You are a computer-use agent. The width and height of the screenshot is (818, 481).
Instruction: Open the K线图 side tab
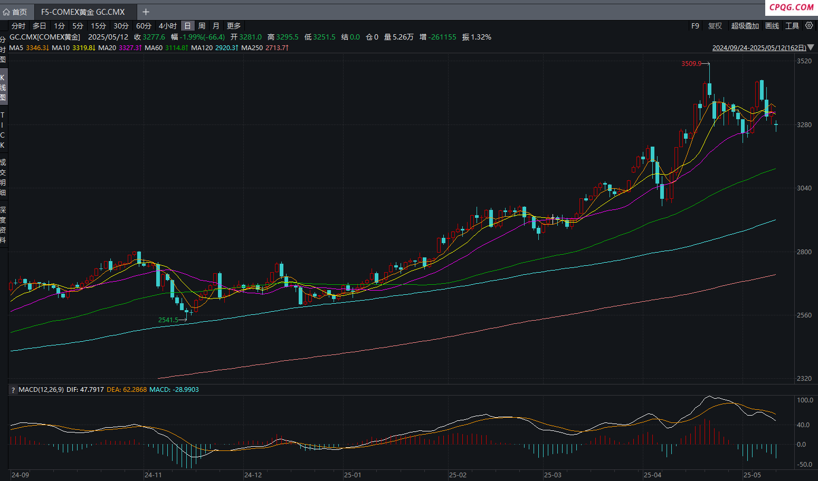point(3,88)
